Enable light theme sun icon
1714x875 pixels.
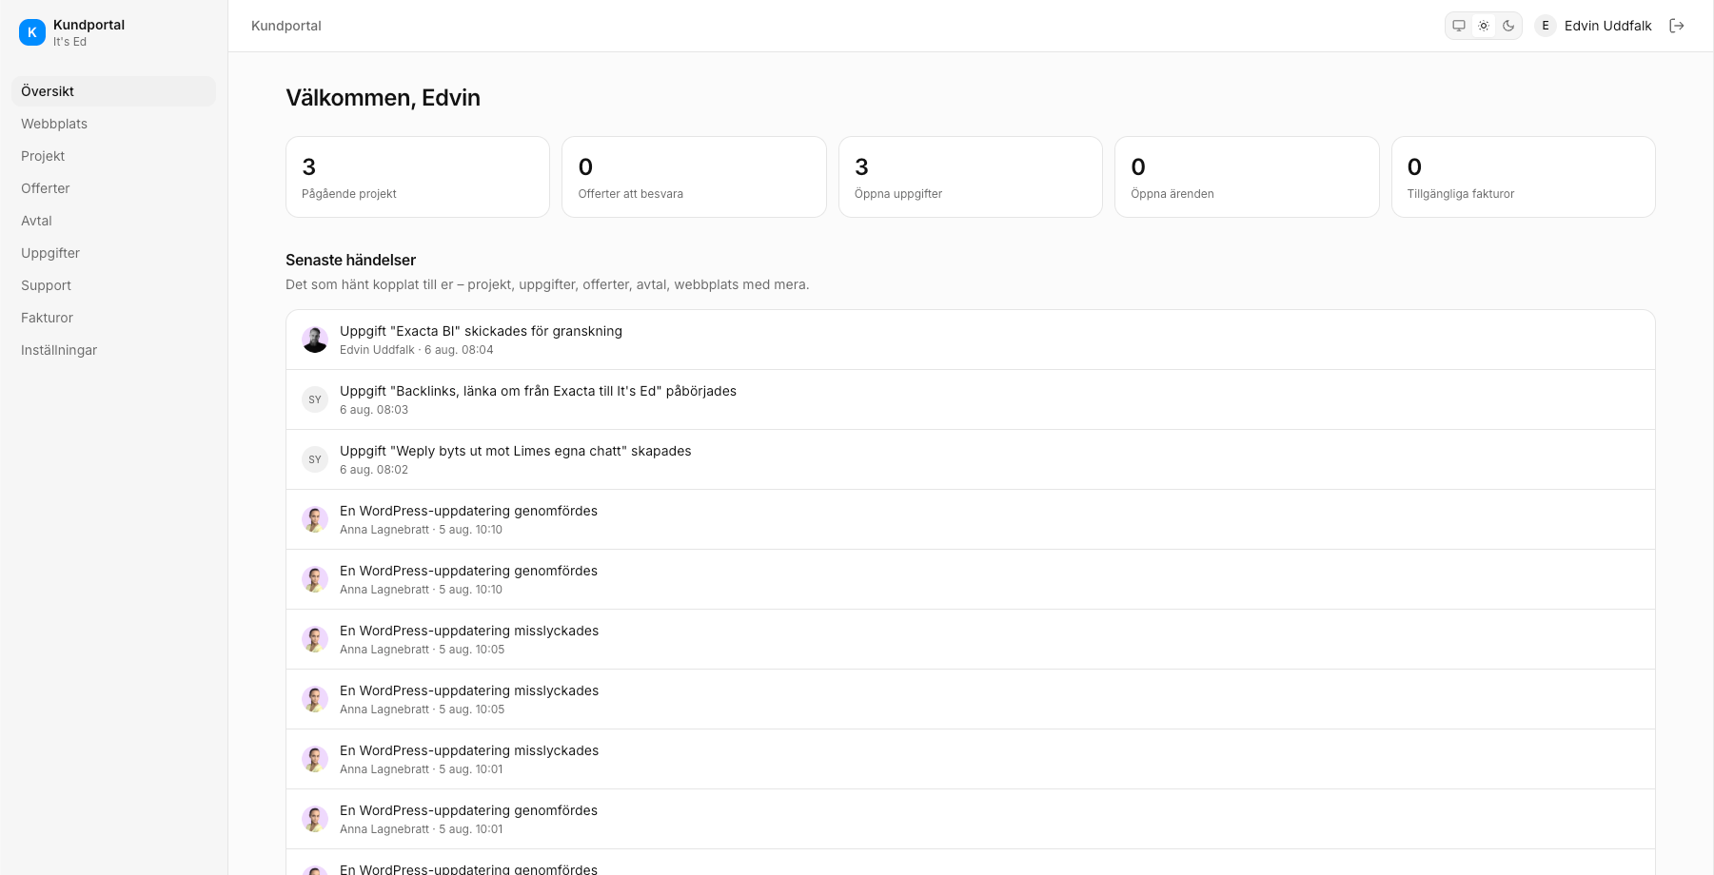pos(1484,26)
